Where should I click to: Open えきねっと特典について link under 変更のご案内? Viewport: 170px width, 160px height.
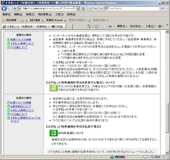coord(22,44)
